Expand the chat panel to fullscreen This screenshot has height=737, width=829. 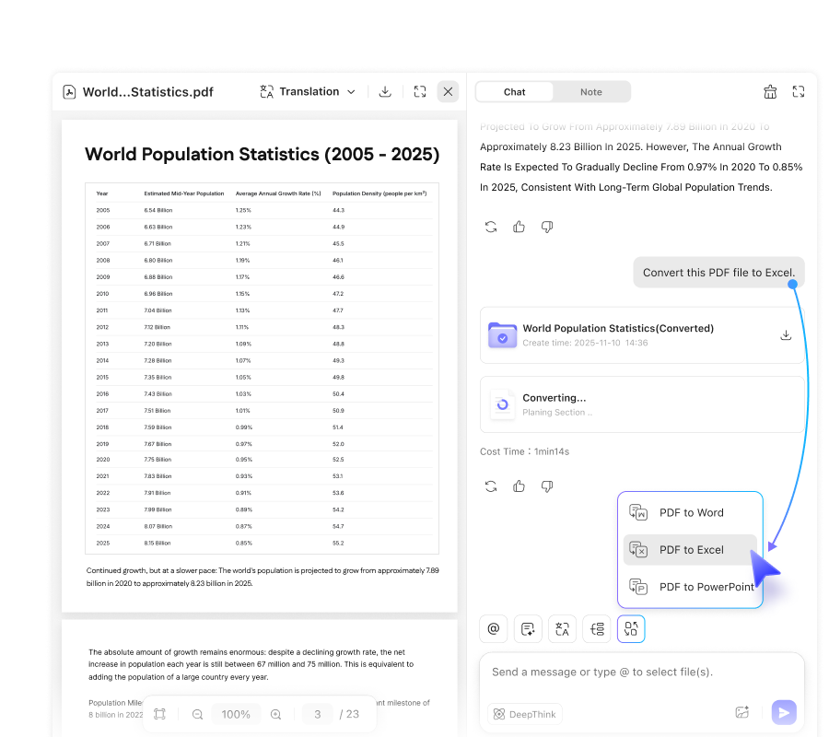798,91
